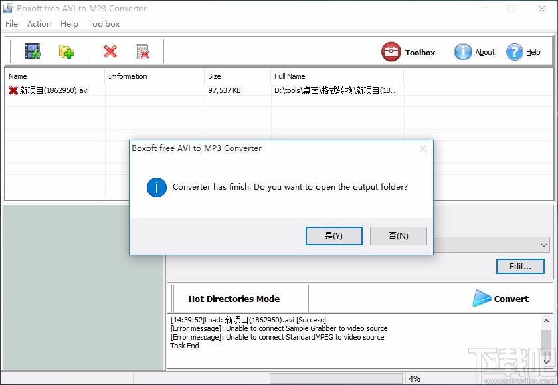The image size is (558, 385).
Task: Select the red X delete file icon
Action: tap(110, 51)
